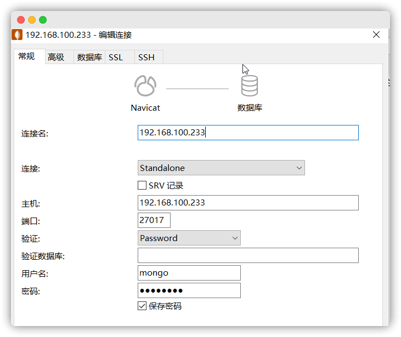Click the red macOS close button
This screenshot has width=401, height=337.
[21, 20]
